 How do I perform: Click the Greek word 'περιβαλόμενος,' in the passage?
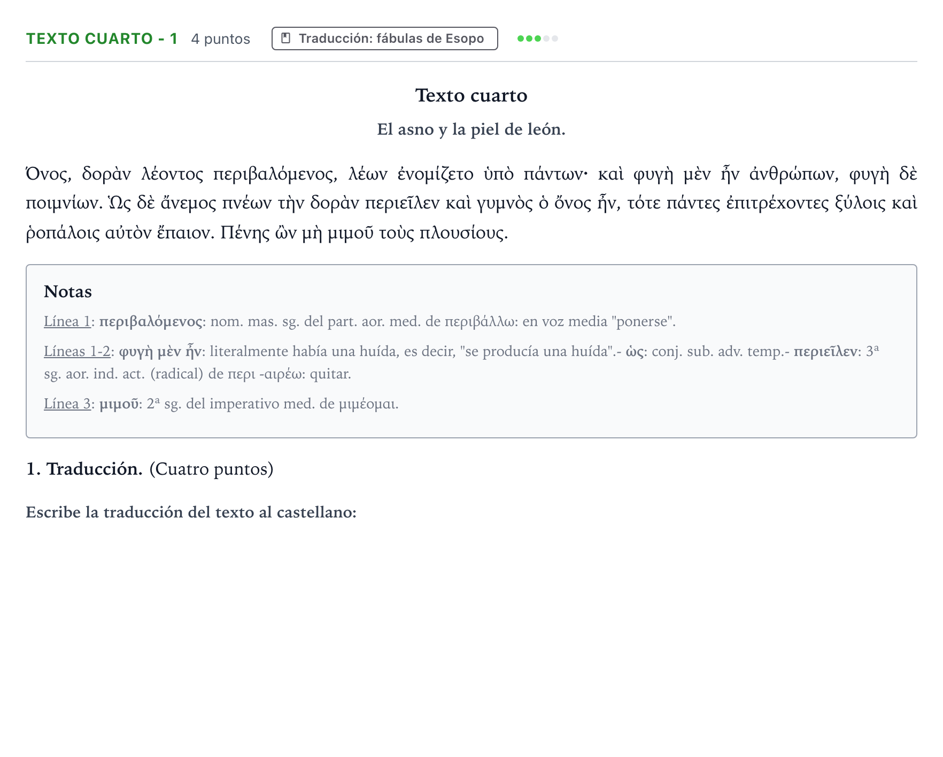coord(275,174)
